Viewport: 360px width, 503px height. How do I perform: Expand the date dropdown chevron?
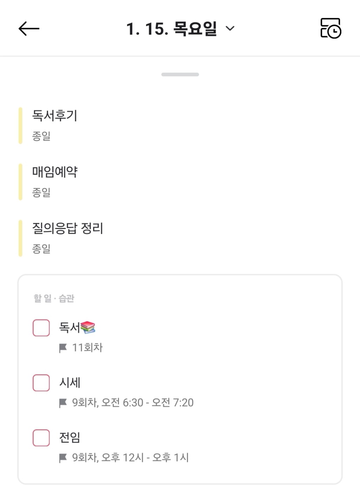pos(230,28)
